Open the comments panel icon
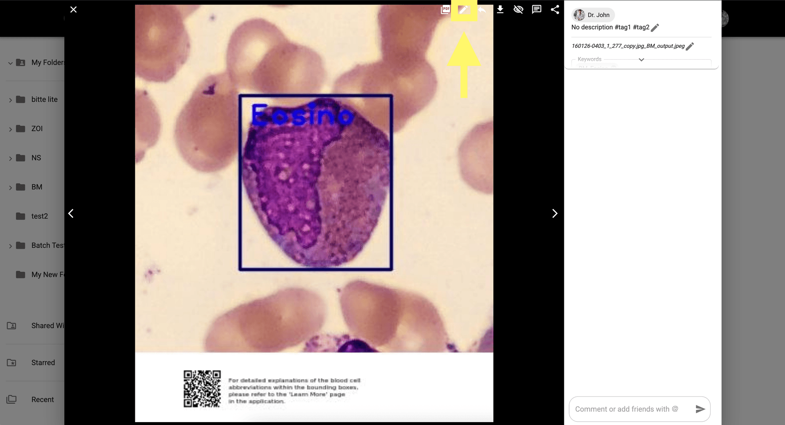785x425 pixels. pyautogui.click(x=536, y=9)
